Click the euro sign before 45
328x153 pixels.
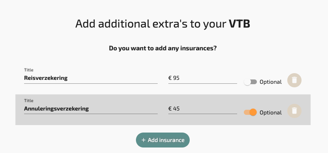coord(170,109)
